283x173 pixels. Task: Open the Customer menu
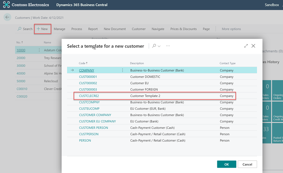(x=138, y=29)
